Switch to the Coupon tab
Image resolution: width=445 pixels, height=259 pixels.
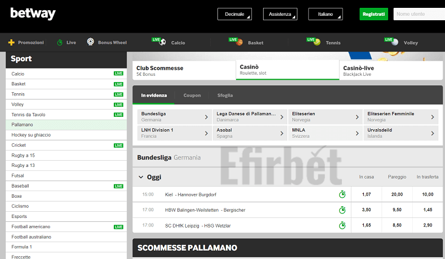192,96
